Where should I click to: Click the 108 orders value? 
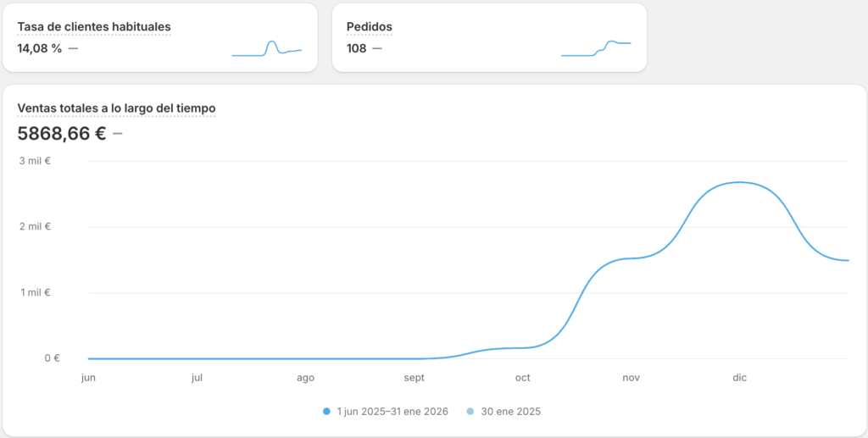pos(357,48)
